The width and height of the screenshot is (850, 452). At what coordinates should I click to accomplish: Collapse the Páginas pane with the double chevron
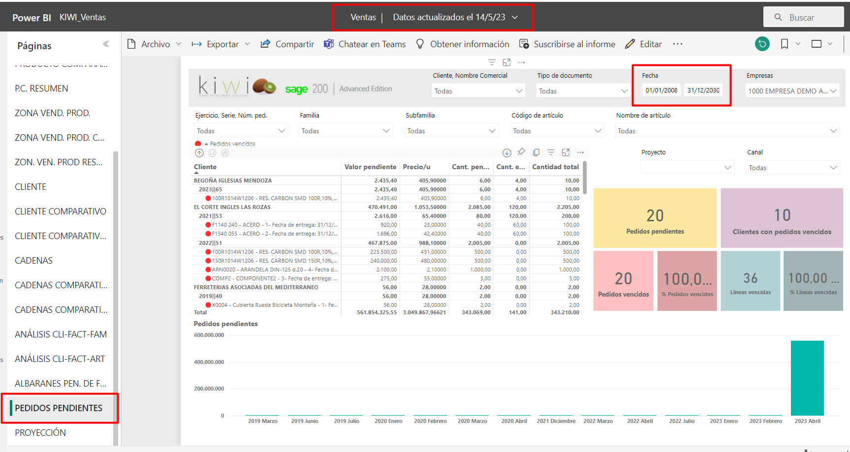pyautogui.click(x=106, y=44)
